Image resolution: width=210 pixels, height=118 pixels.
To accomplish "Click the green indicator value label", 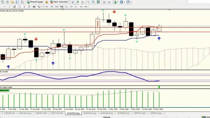I will 5,90.
